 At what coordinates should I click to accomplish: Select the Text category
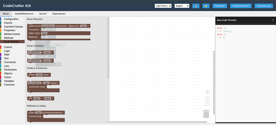(12, 58)
